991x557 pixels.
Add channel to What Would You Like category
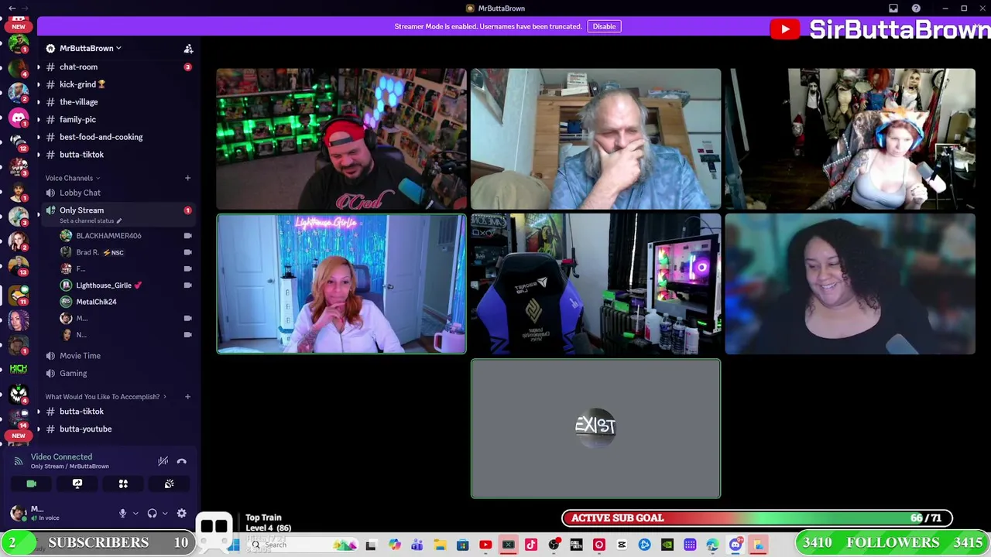coord(187,397)
